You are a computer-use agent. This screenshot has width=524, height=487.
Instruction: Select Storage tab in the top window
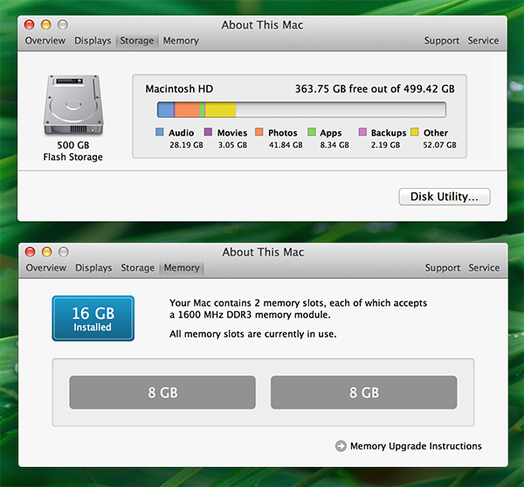(137, 40)
